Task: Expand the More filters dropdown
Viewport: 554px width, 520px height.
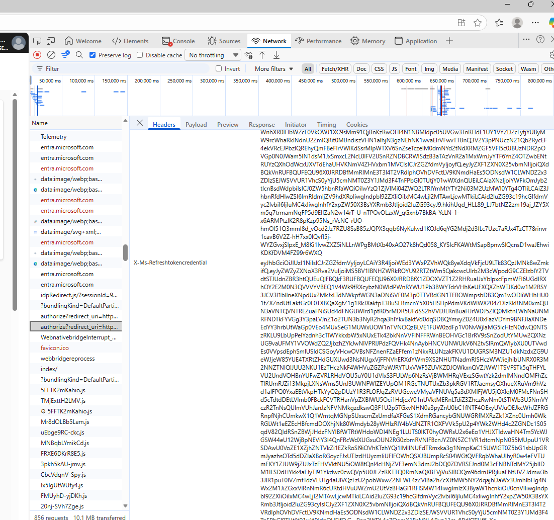Action: click(273, 69)
